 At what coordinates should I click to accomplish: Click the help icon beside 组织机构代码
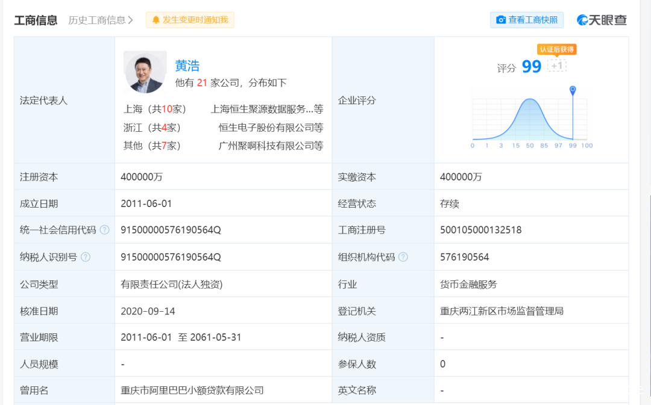pyautogui.click(x=403, y=257)
